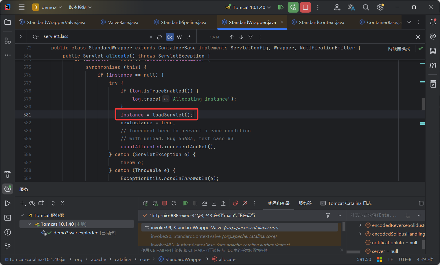
Task: Open the Maven tool window
Action: [433, 66]
